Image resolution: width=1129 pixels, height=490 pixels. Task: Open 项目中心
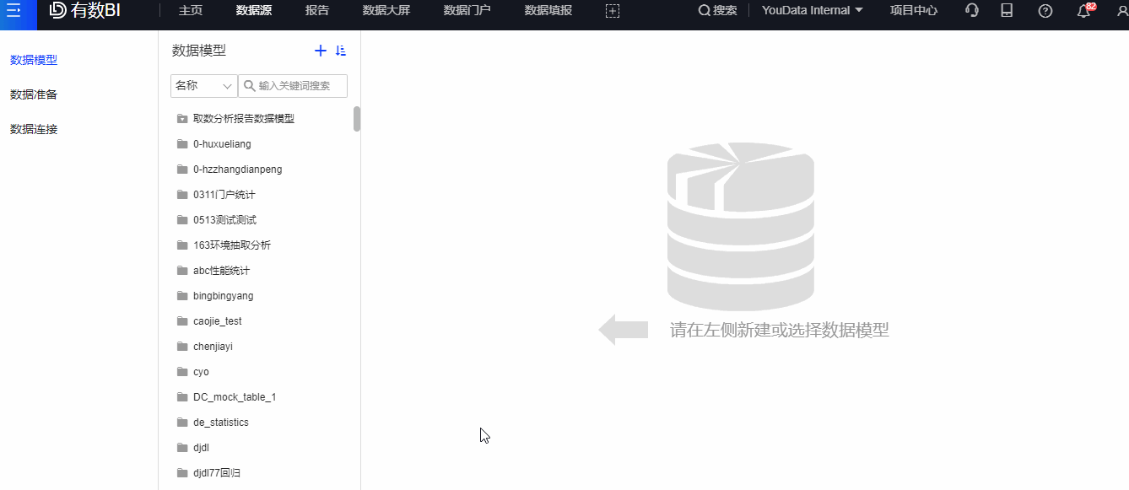click(914, 10)
